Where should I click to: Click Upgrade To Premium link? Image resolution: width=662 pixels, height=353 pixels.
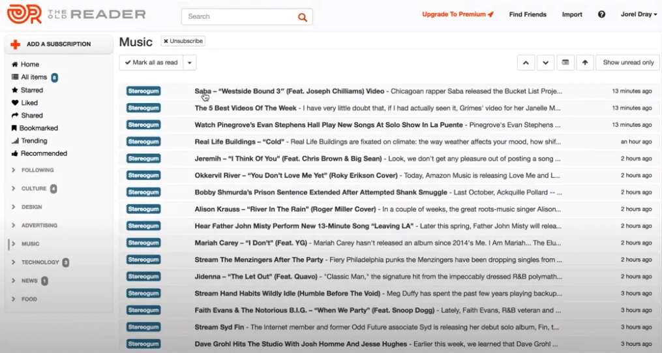point(457,14)
